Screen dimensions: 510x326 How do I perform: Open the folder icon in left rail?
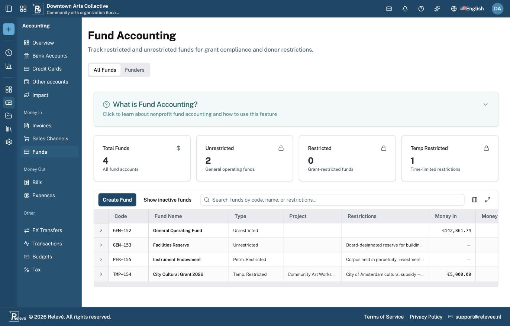pos(9,115)
